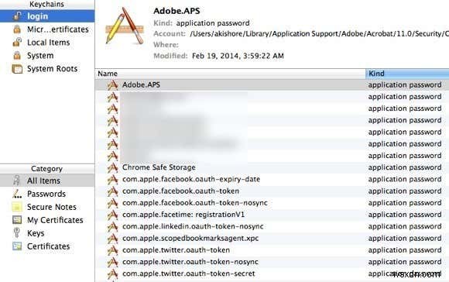Click the Account path in the details header
Screen dimensions: 449x282
click(x=319, y=34)
